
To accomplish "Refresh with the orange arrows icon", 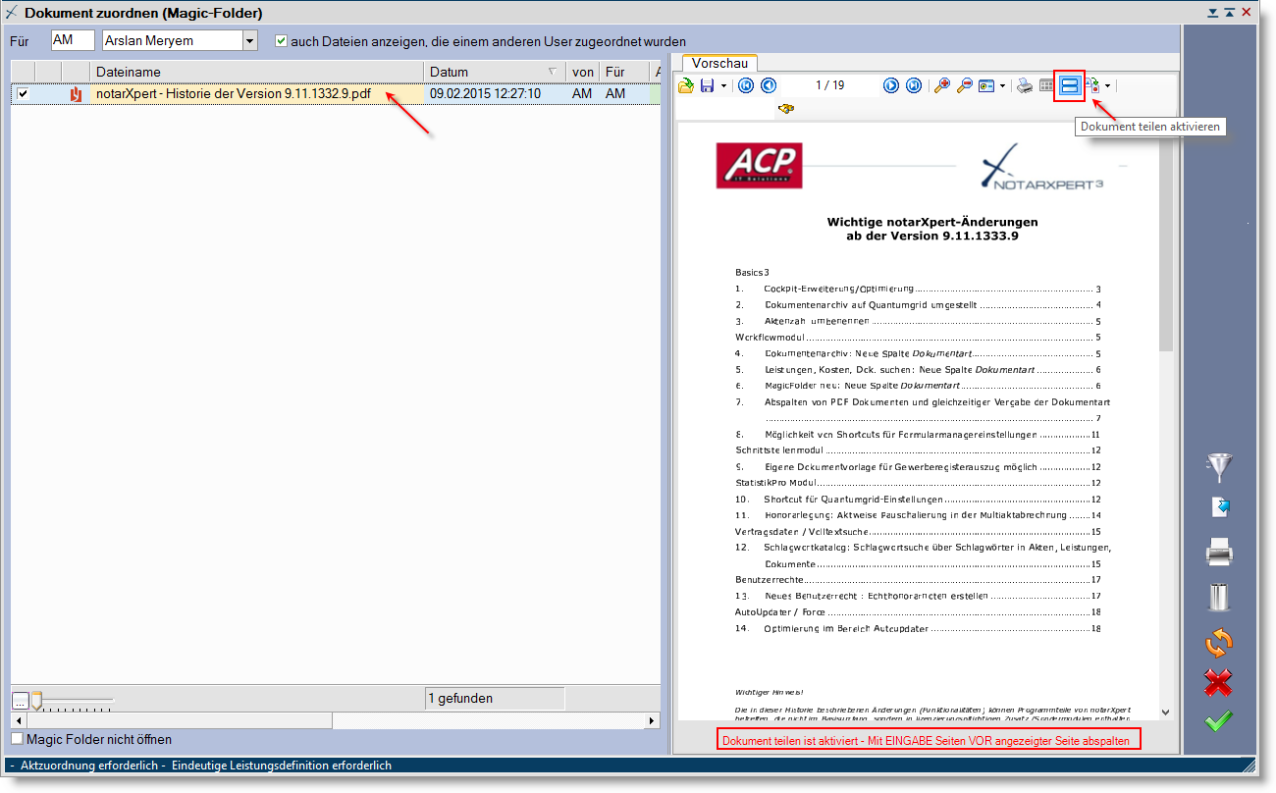I will (x=1218, y=643).
